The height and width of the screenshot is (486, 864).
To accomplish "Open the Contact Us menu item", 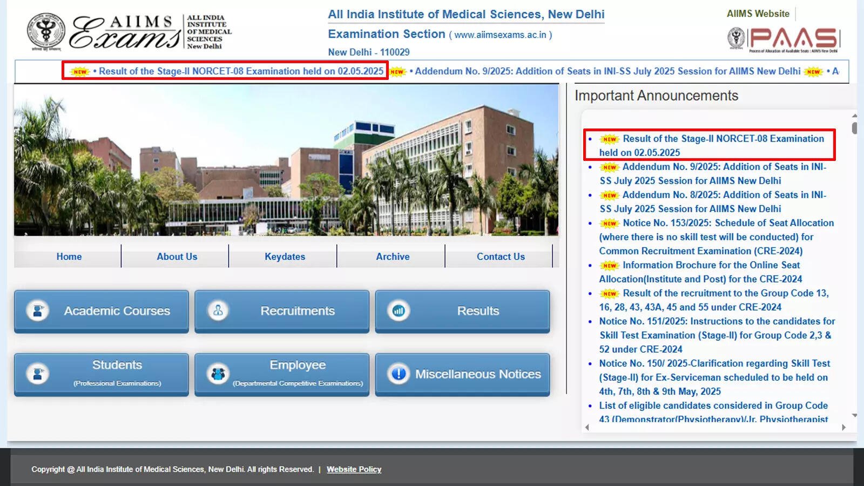I will 501,256.
